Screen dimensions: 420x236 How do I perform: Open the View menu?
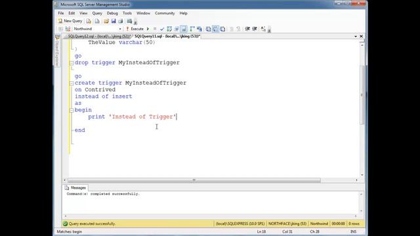point(83,13)
